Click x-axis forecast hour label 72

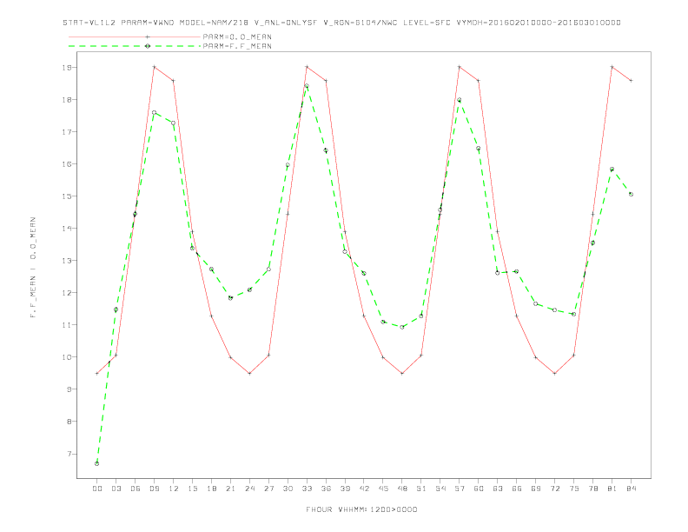coord(555,489)
